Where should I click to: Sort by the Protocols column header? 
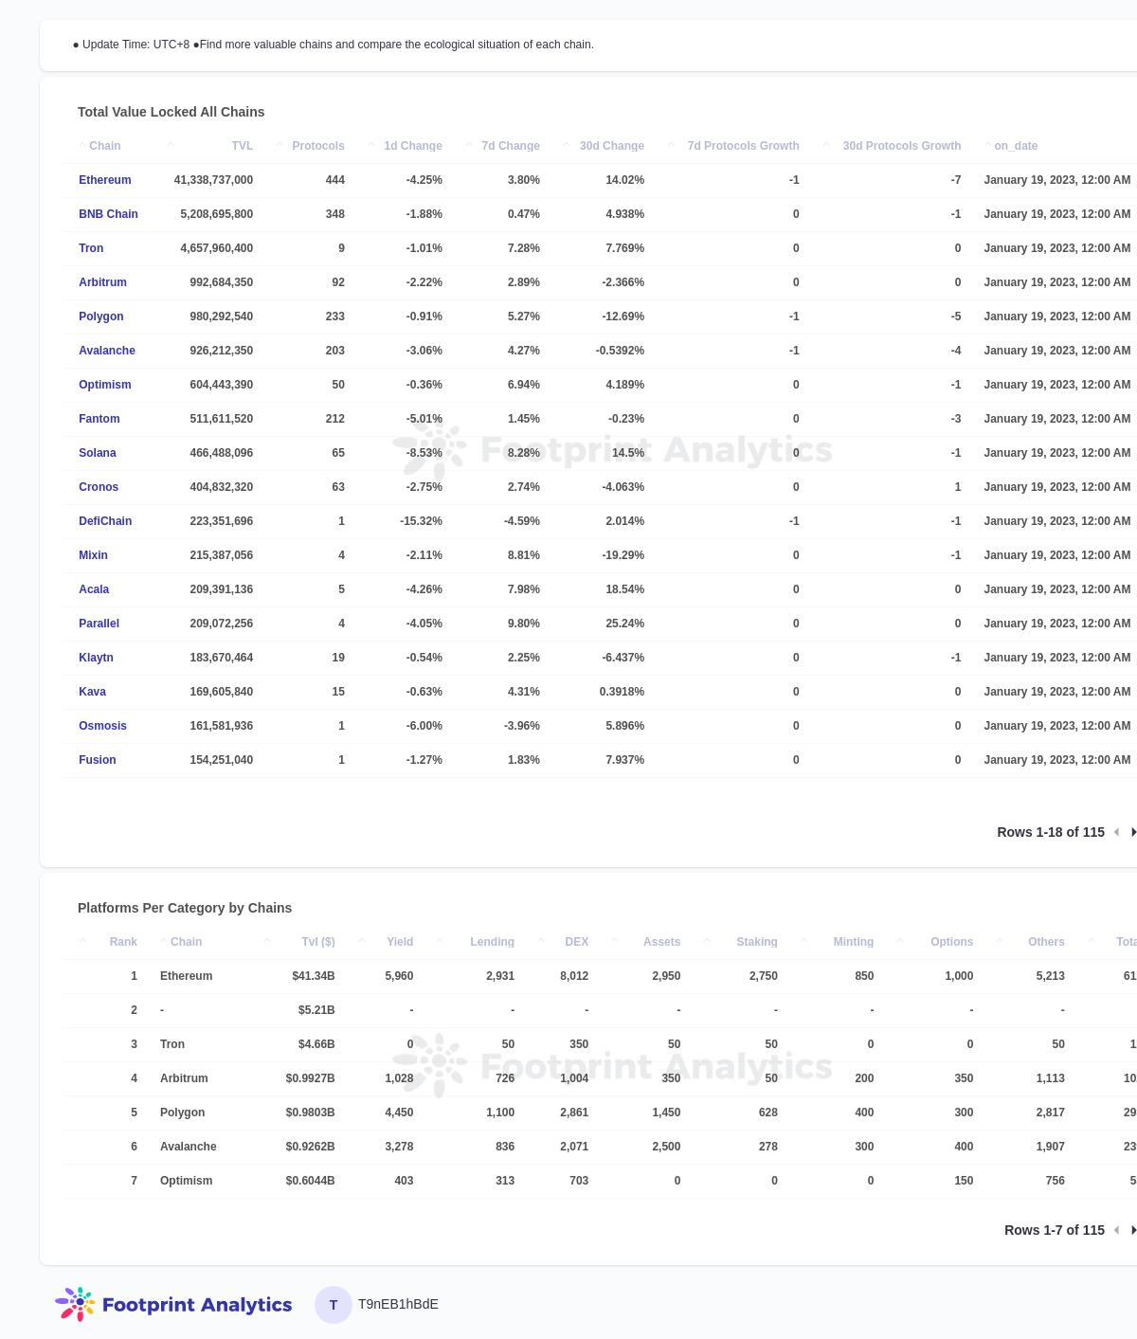(318, 146)
